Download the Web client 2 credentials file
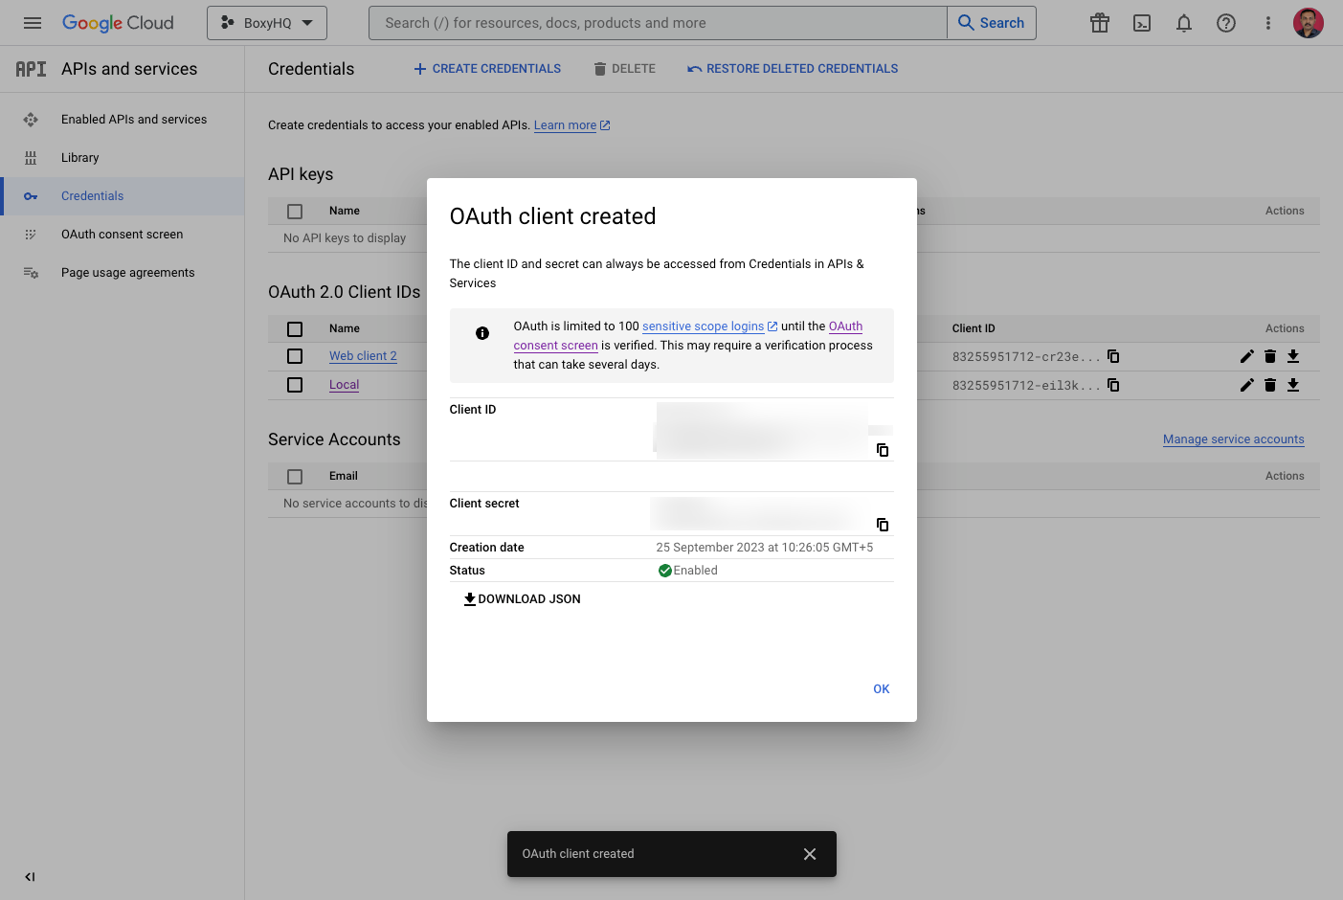Viewport: 1343px width, 900px height. click(1293, 356)
